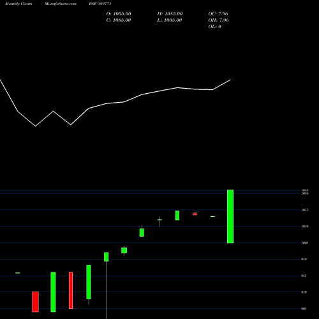
Task: Select the short red candle at the bottom left
Action: coord(35,302)
